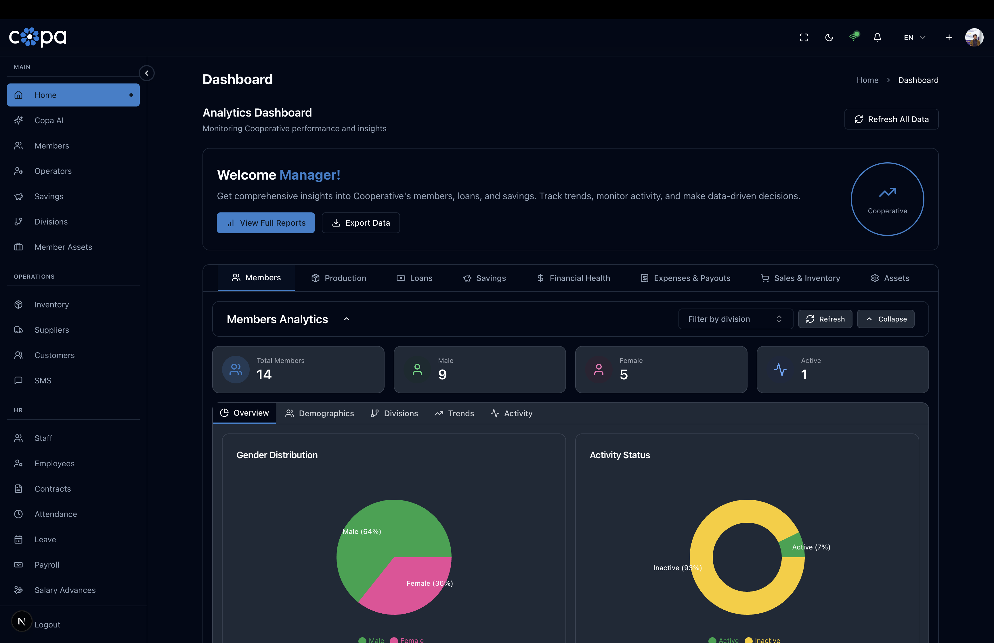Open Payroll in sidebar
Screen dimensions: 994x643
[x=73, y=564]
